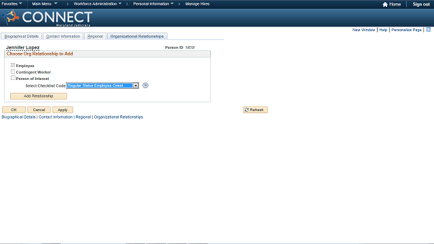Open the Help link
Image resolution: width=434 pixels, height=244 pixels.
tap(383, 30)
